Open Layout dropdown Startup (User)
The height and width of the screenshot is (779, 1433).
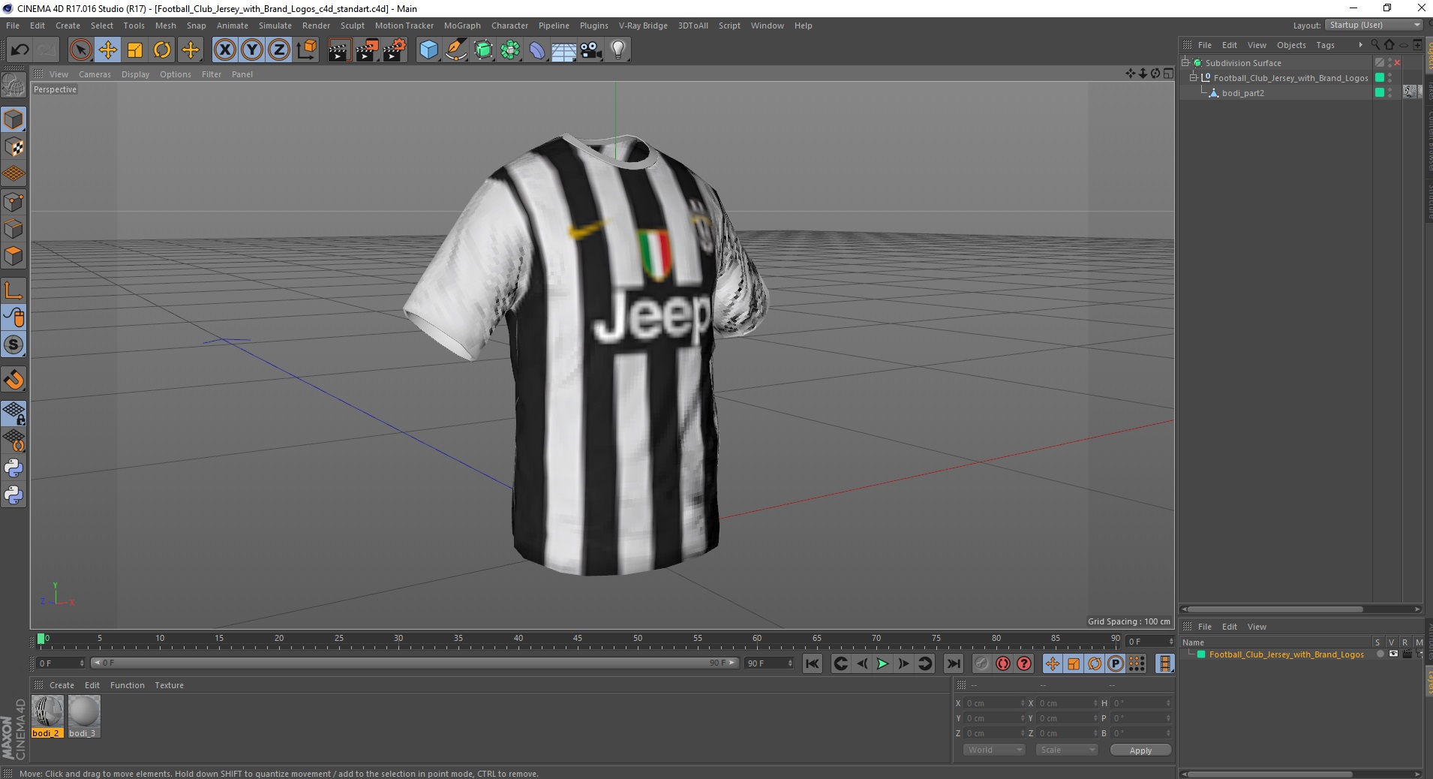coord(1374,25)
